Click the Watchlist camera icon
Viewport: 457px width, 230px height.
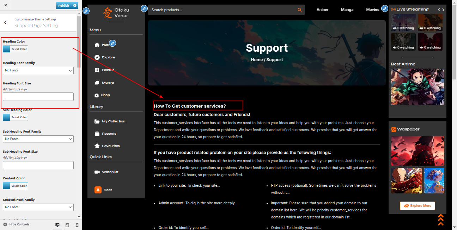pyautogui.click(x=97, y=172)
